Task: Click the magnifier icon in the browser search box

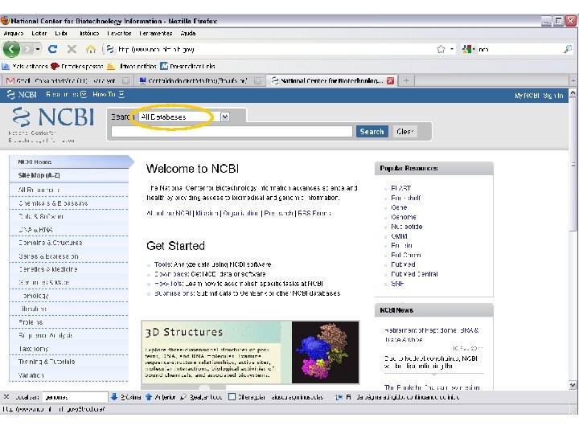Action: [568, 49]
